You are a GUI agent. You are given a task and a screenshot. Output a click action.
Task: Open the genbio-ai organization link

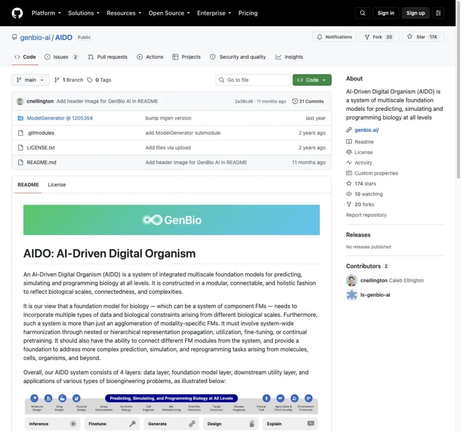point(35,37)
